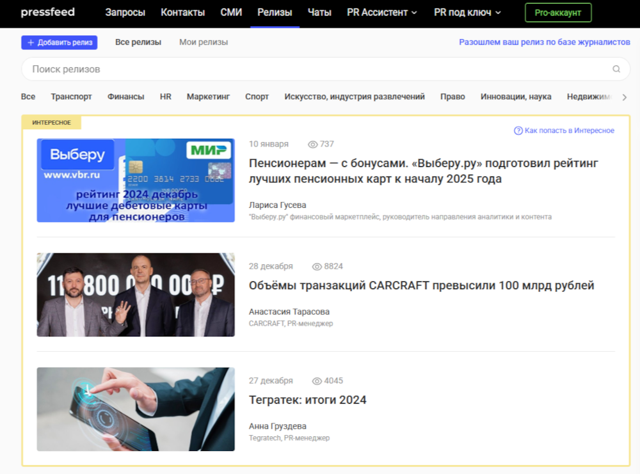The image size is (640, 474).
Task: Open the Выберу pension cards thumbnail
Action: (136, 180)
